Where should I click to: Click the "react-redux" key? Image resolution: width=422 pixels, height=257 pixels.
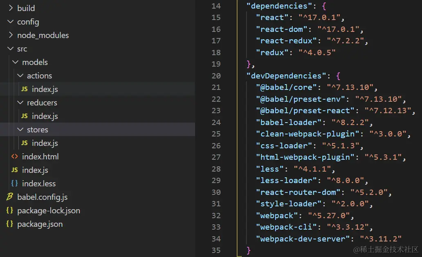point(286,41)
